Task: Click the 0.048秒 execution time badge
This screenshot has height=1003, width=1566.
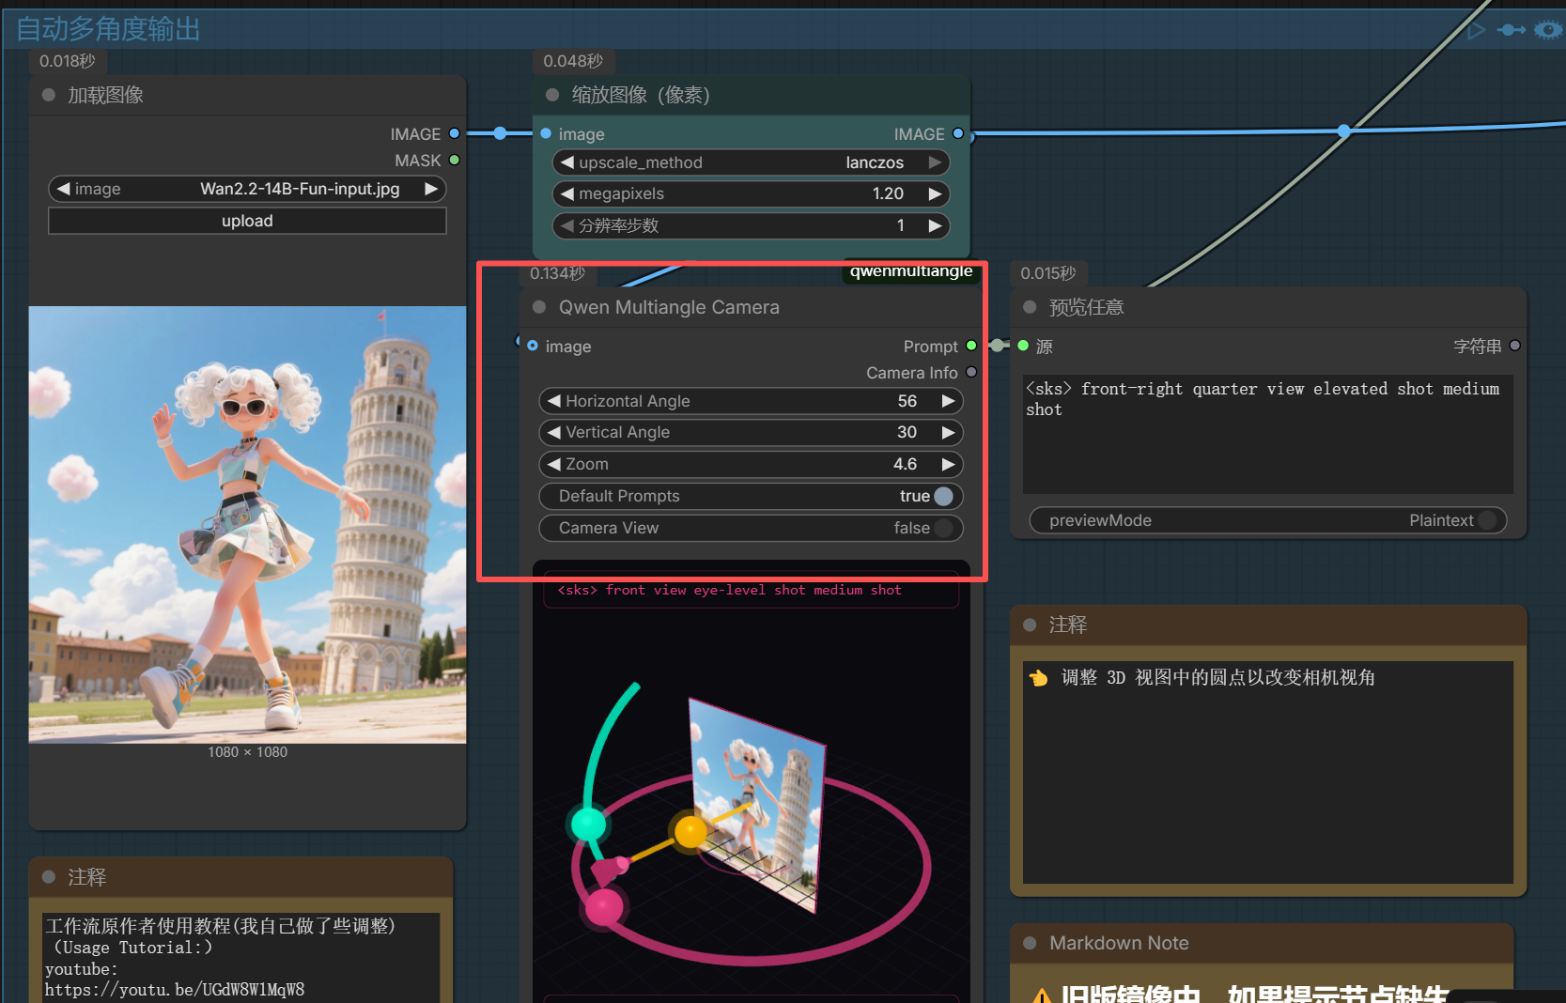Action: [x=573, y=61]
